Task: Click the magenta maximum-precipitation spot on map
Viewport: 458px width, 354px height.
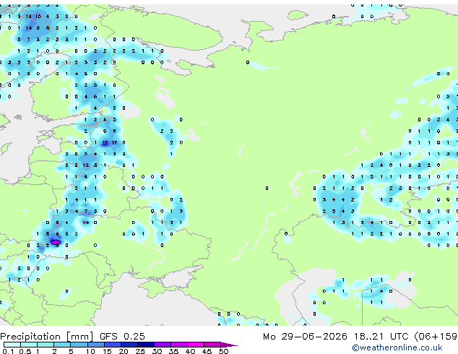Action: pyautogui.click(x=56, y=242)
